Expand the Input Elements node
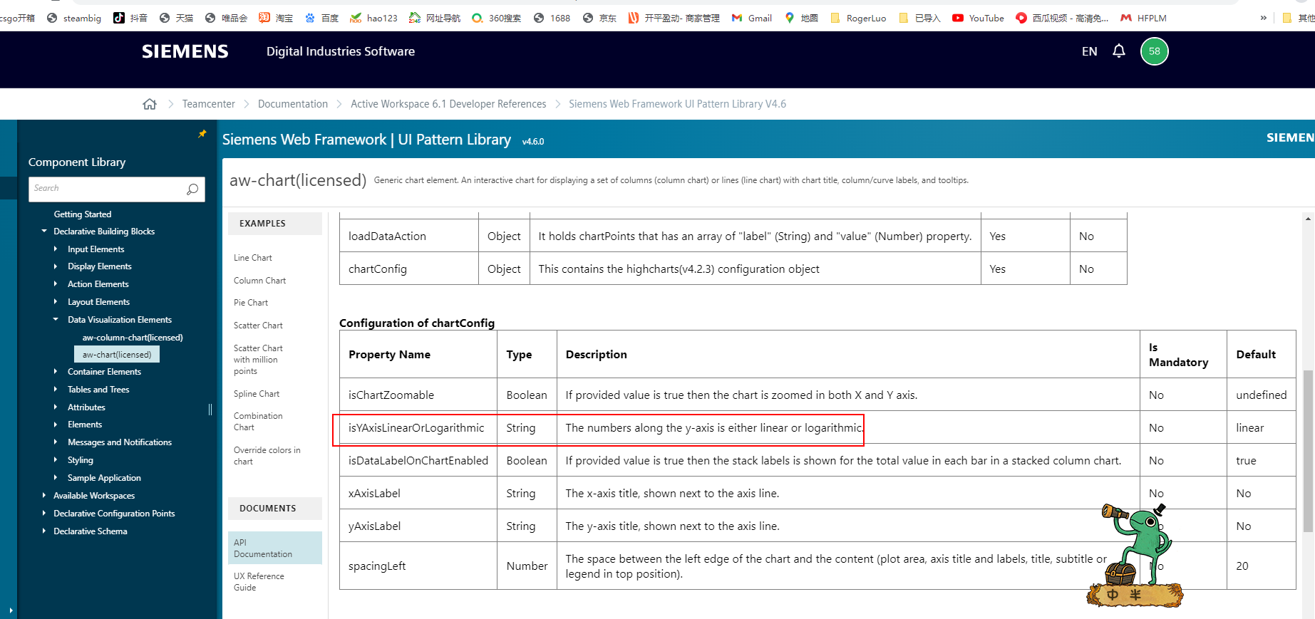The width and height of the screenshot is (1315, 619). (x=56, y=249)
